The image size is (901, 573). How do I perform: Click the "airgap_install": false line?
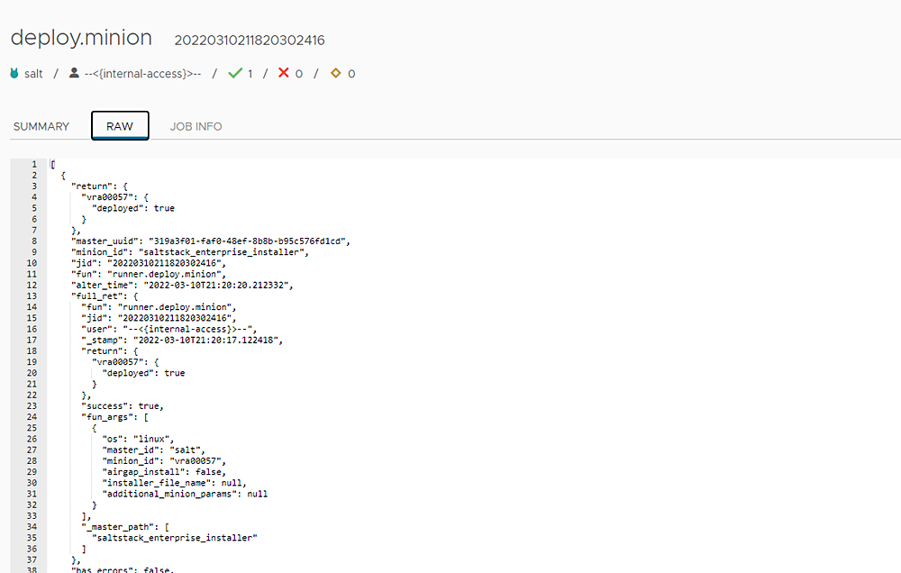point(164,472)
